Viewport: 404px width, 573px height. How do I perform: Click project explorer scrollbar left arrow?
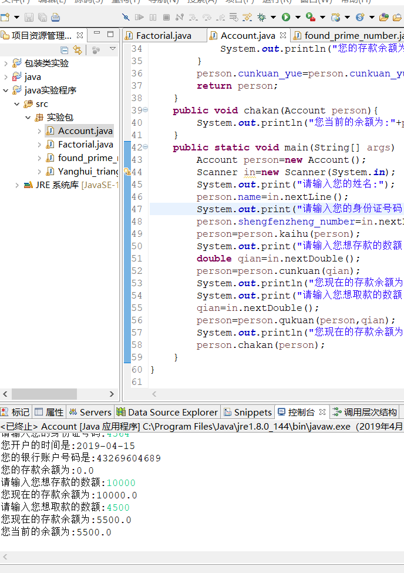click(x=5, y=394)
